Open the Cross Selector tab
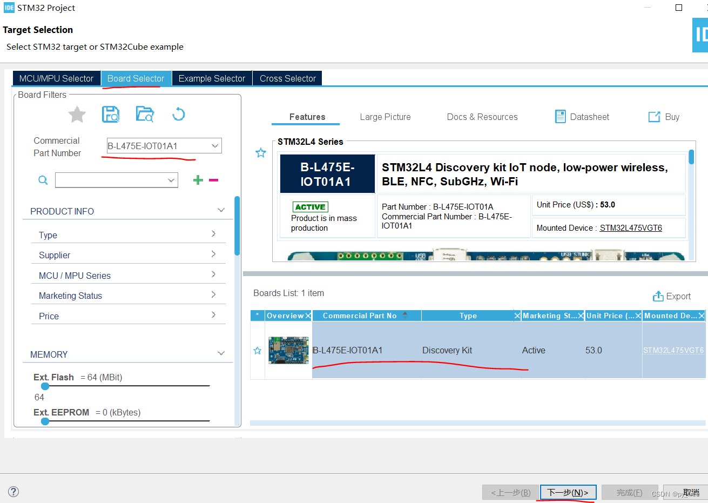This screenshot has height=503, width=708. click(287, 78)
